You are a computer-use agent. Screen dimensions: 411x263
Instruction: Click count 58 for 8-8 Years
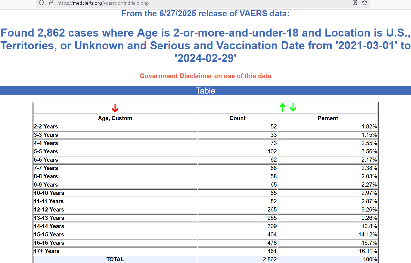[x=274, y=176]
